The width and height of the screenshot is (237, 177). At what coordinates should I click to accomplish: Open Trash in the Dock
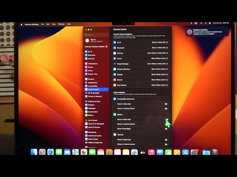215,152
